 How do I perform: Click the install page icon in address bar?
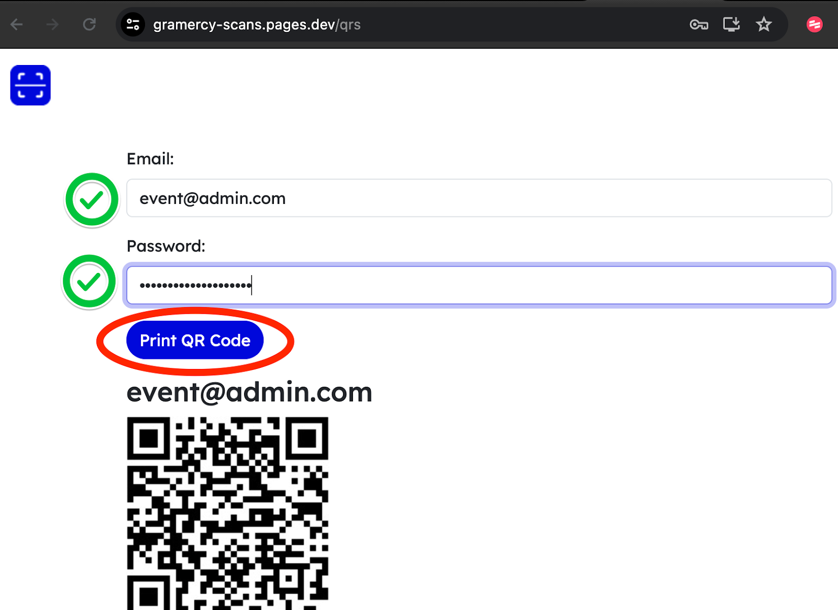[731, 24]
